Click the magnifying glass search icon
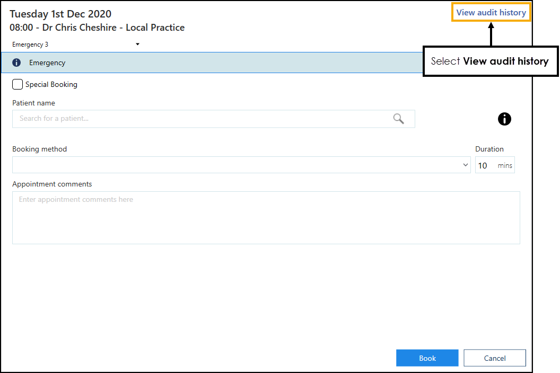560x373 pixels. (399, 119)
